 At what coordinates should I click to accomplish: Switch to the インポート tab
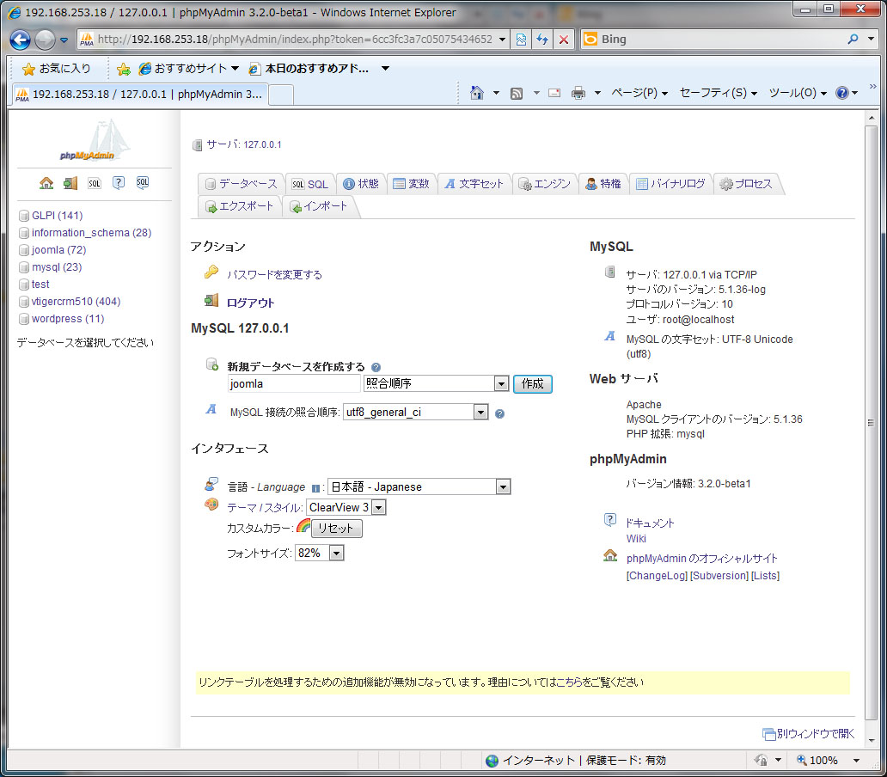click(x=319, y=206)
